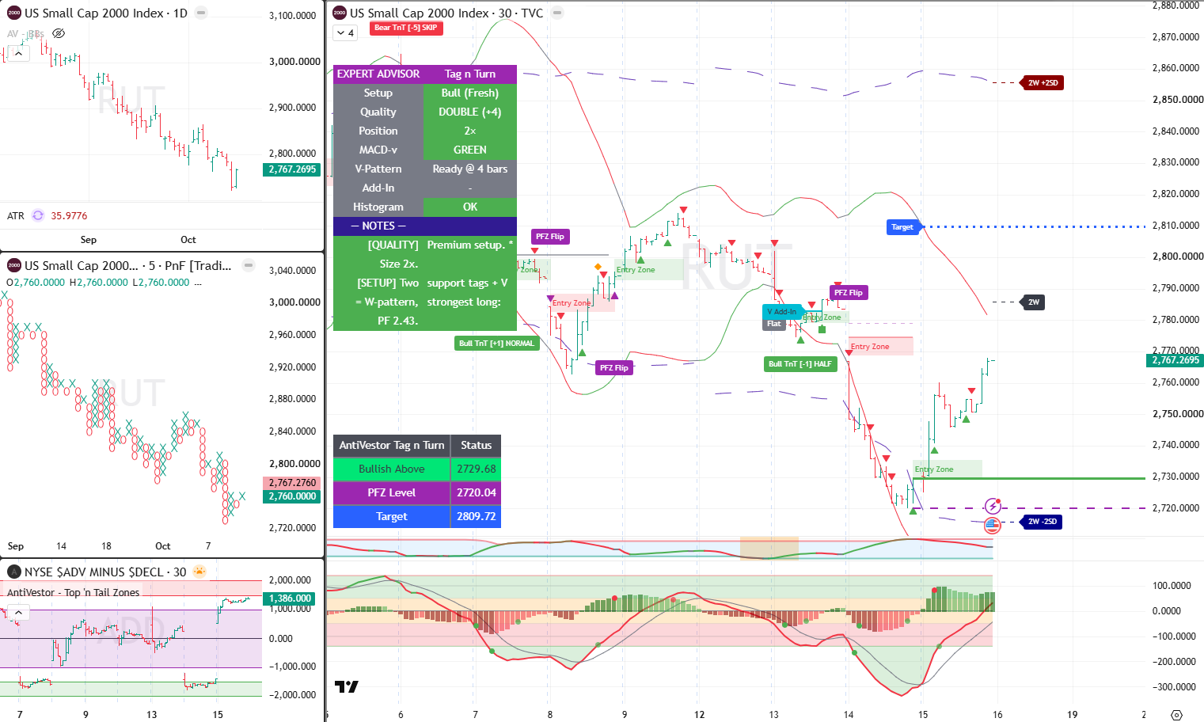Select the Bear TnT [-5] SKIP label
The image size is (1204, 722).
tap(406, 28)
